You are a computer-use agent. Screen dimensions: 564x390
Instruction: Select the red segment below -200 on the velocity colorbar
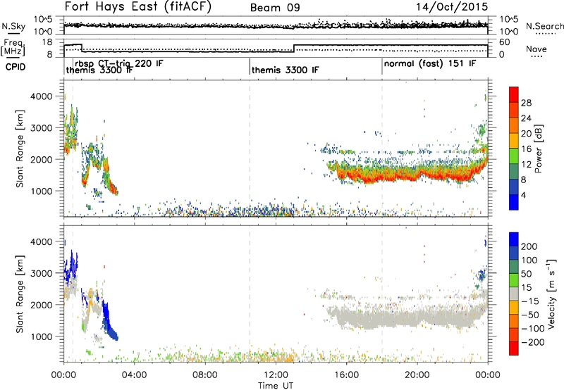click(x=514, y=348)
